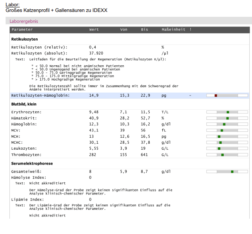Click the Parameter column header
The width and height of the screenshot is (252, 234).
click(22, 29)
